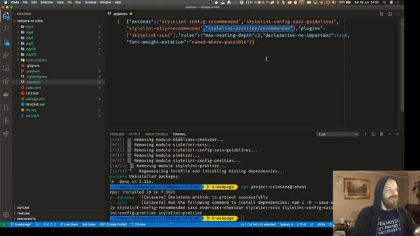Open the Terminal menu in menu bar
Image resolution: width=420 pixels, height=236 pixels.
pyautogui.click(x=91, y=3)
